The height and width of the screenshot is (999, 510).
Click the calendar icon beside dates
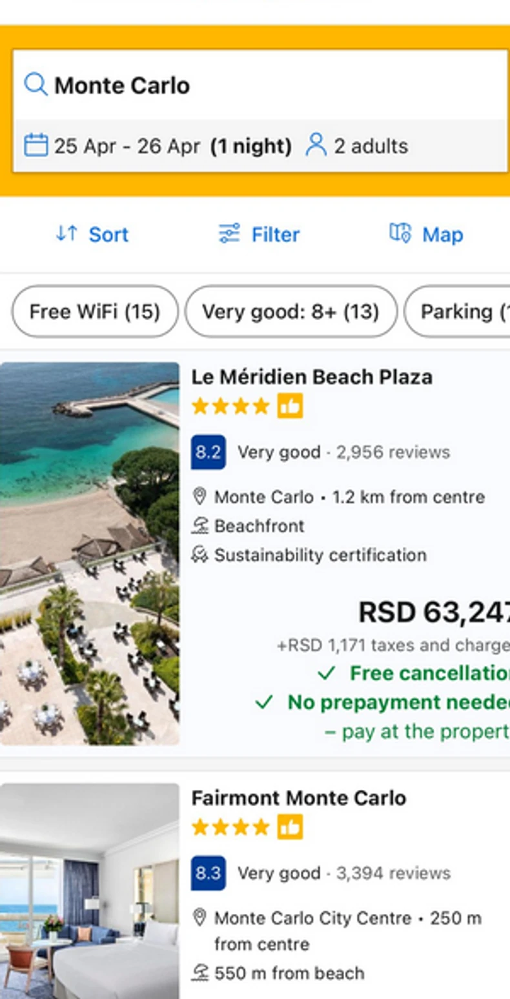pyautogui.click(x=36, y=145)
